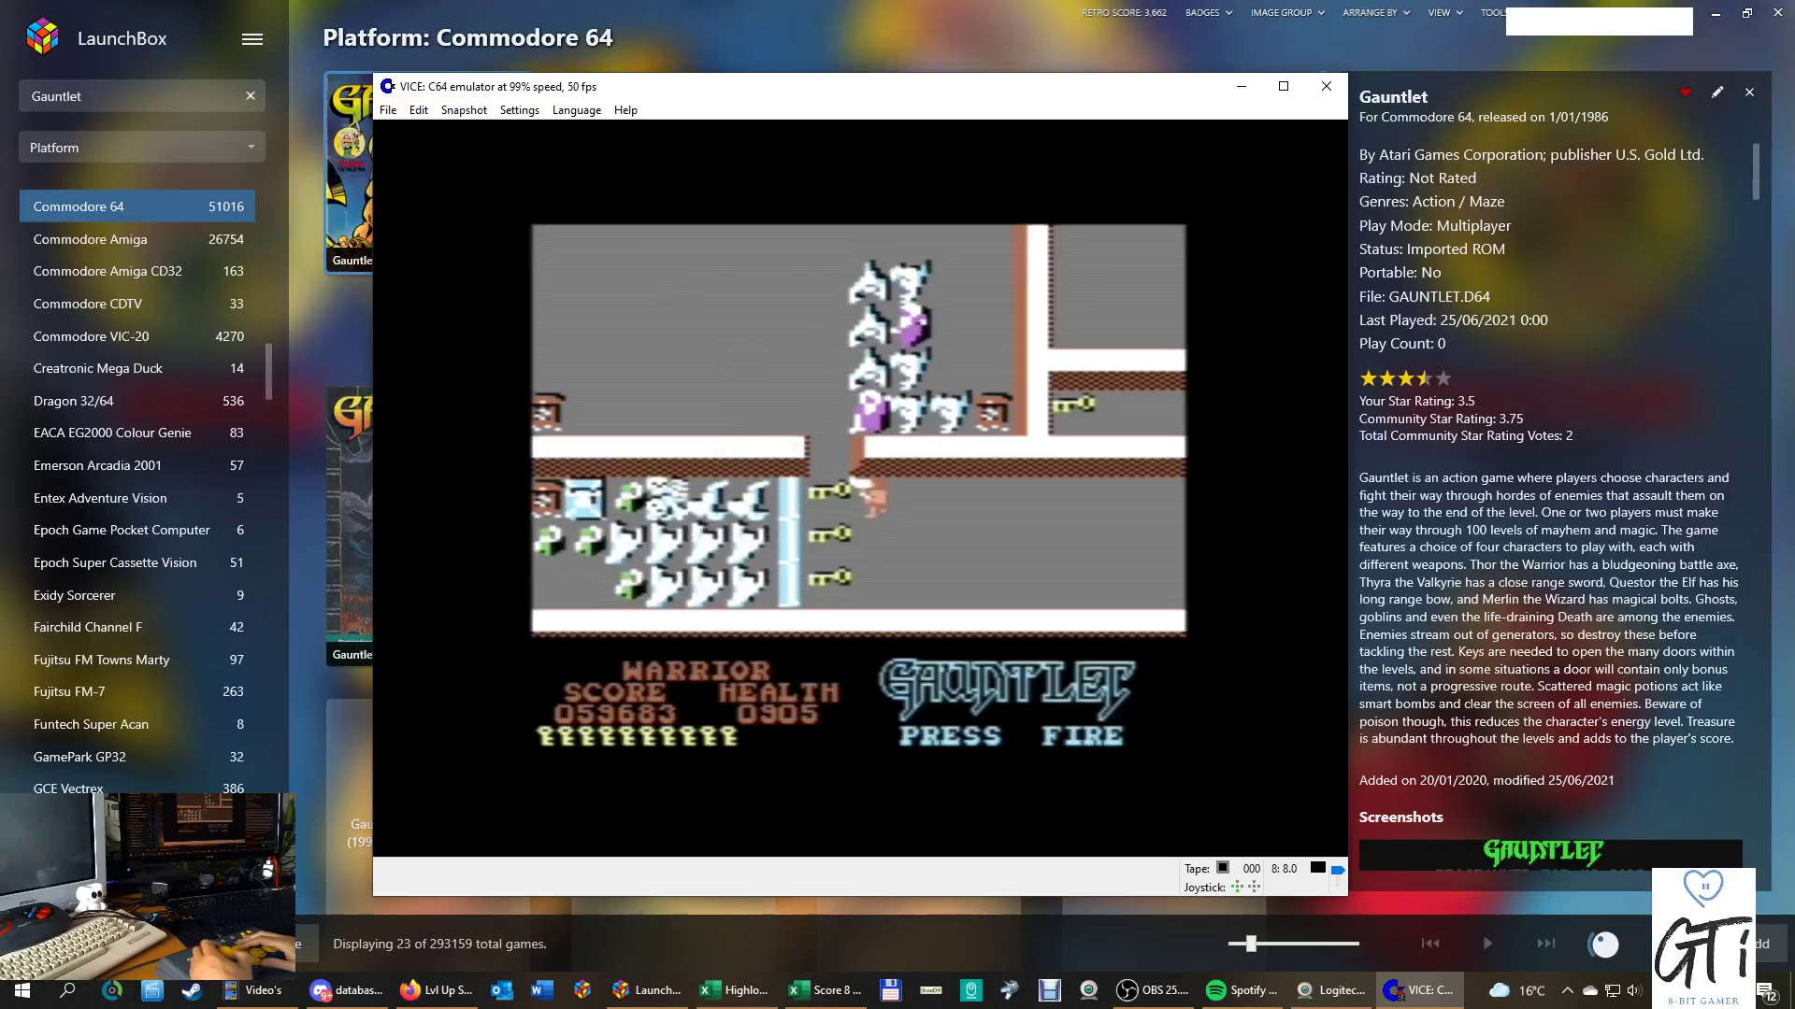This screenshot has width=1795, height=1009.
Task: Open the Badges dropdown menu
Action: click(1208, 13)
